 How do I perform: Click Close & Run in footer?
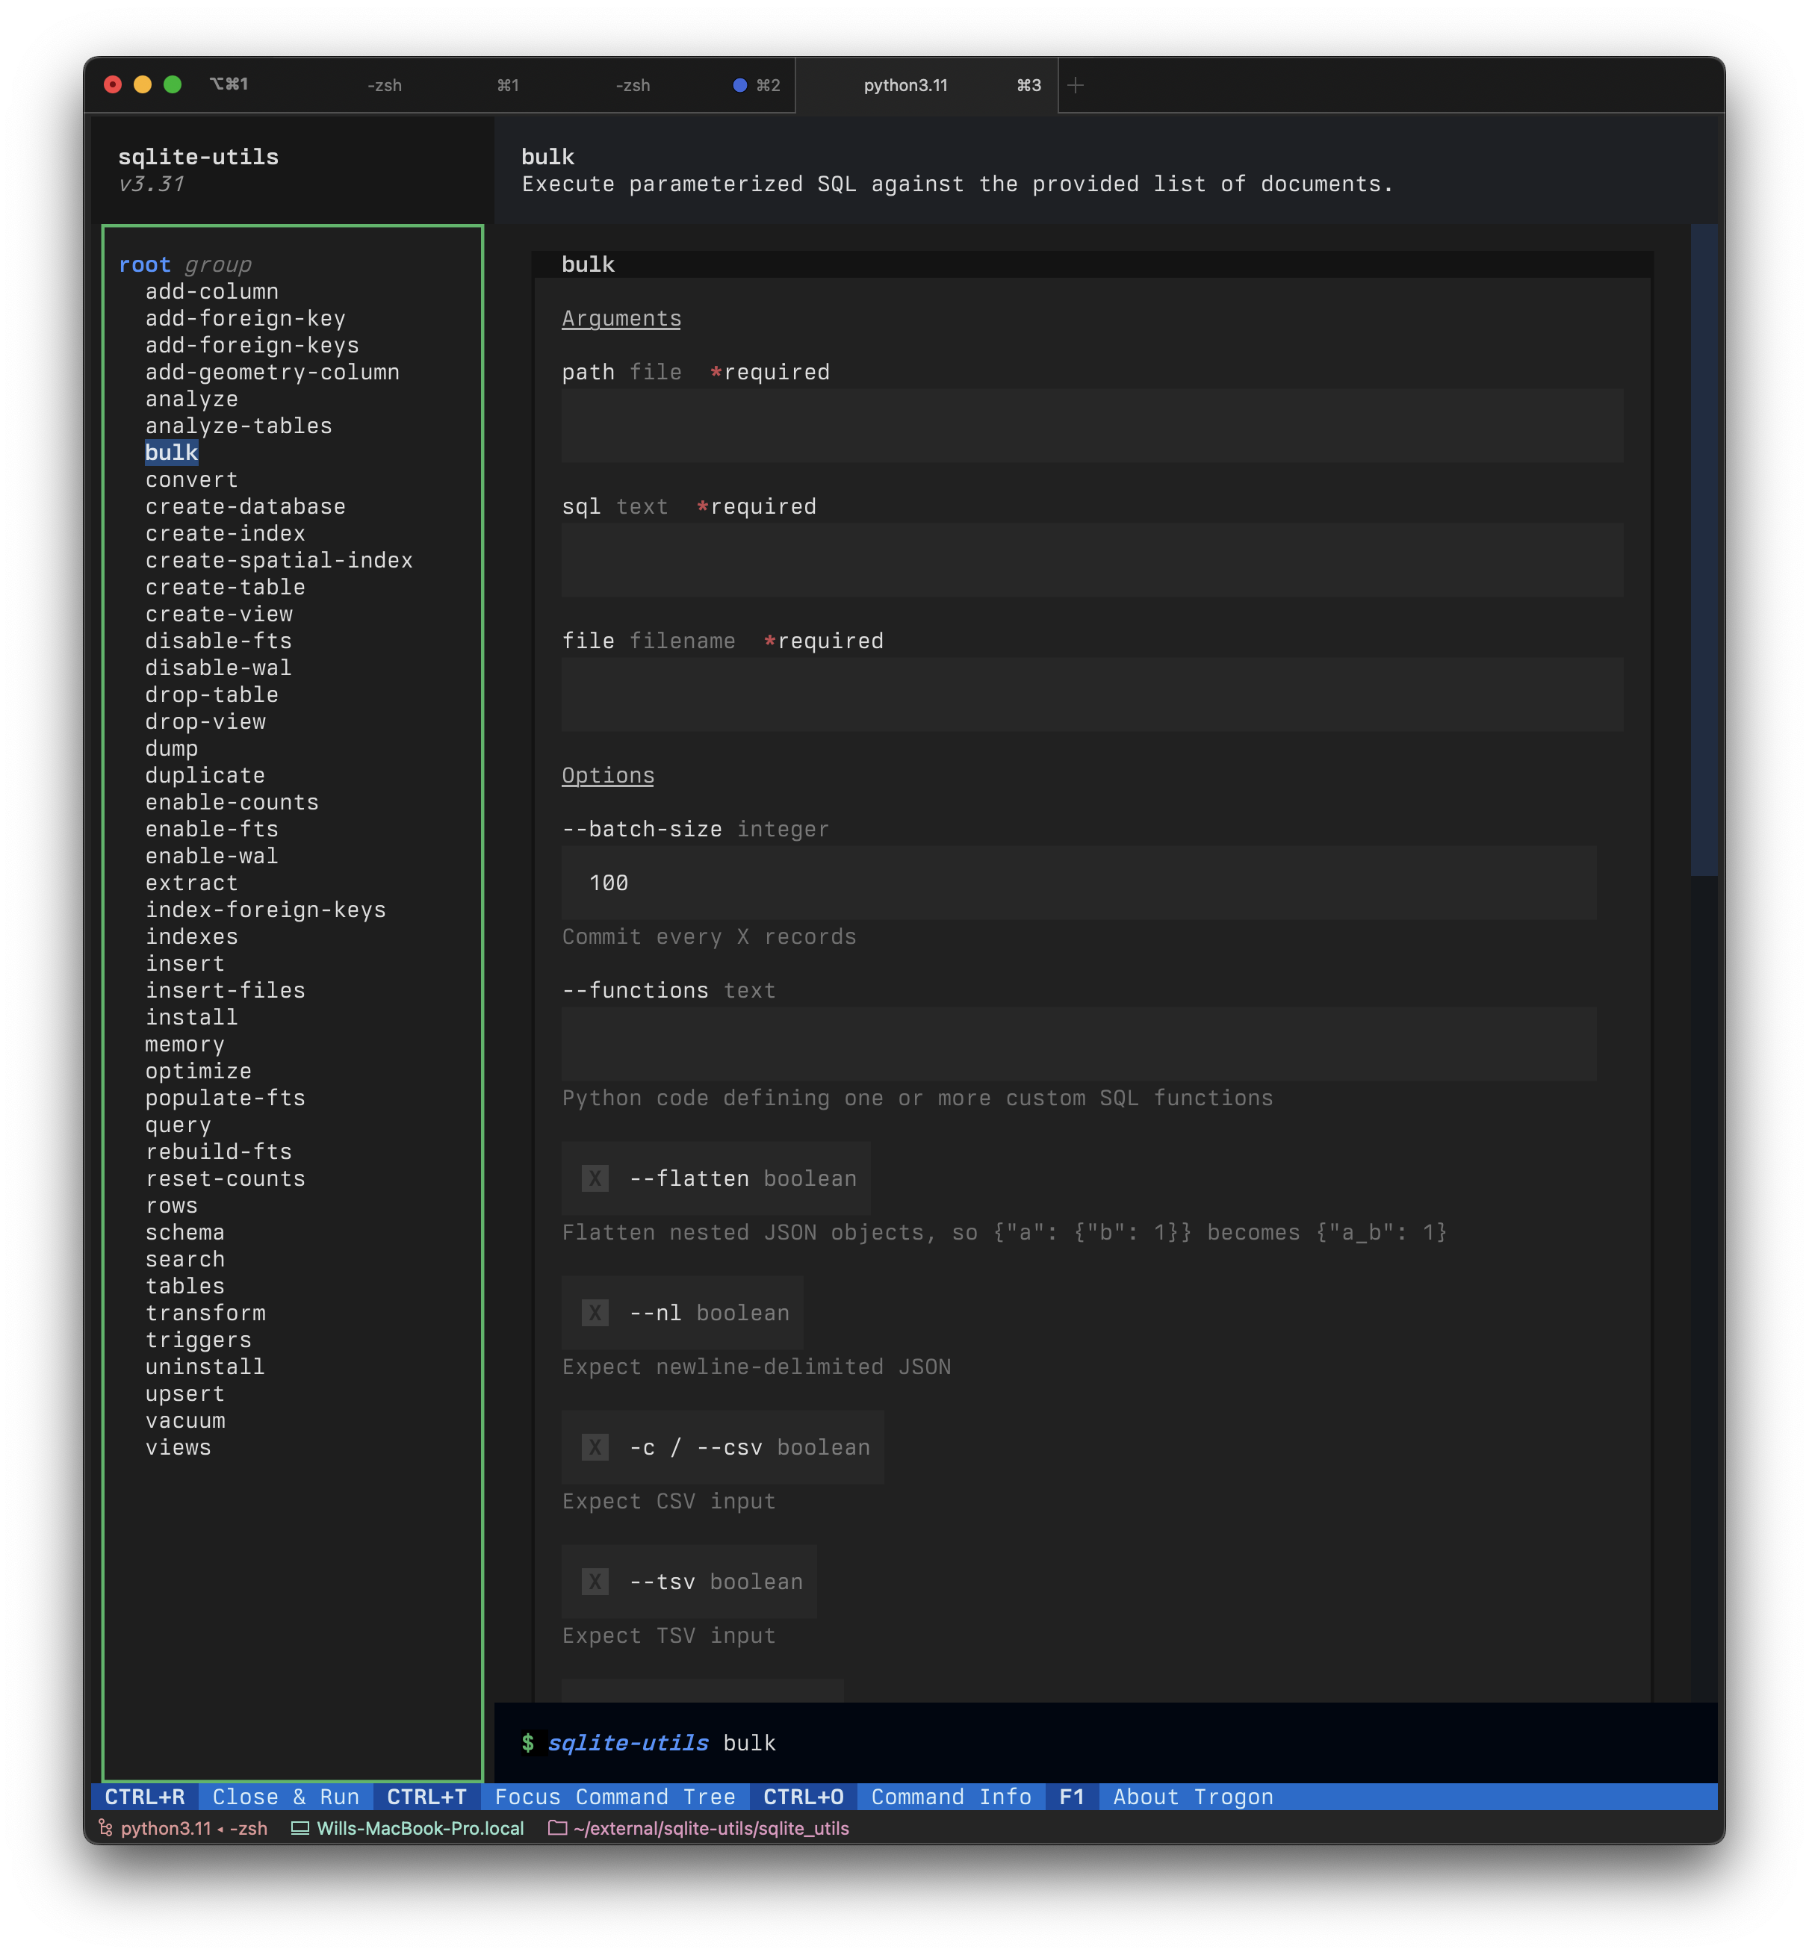tap(286, 1797)
